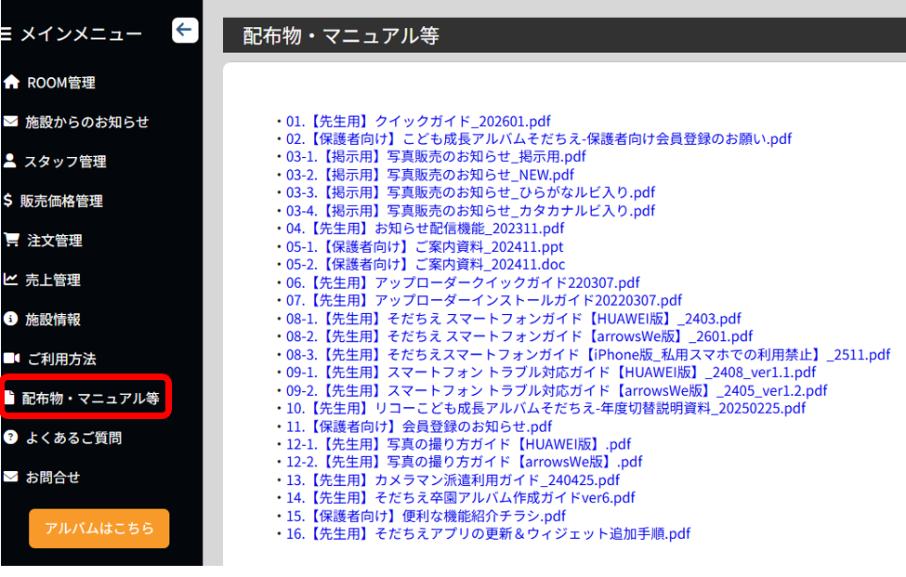The height and width of the screenshot is (577, 906).
Task: Click the chart icon for 売上管理
Action: [x=11, y=280]
